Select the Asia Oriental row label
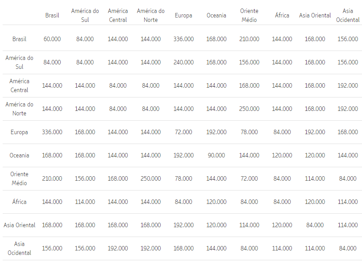The width and height of the screenshot is (362, 267). coord(19,225)
